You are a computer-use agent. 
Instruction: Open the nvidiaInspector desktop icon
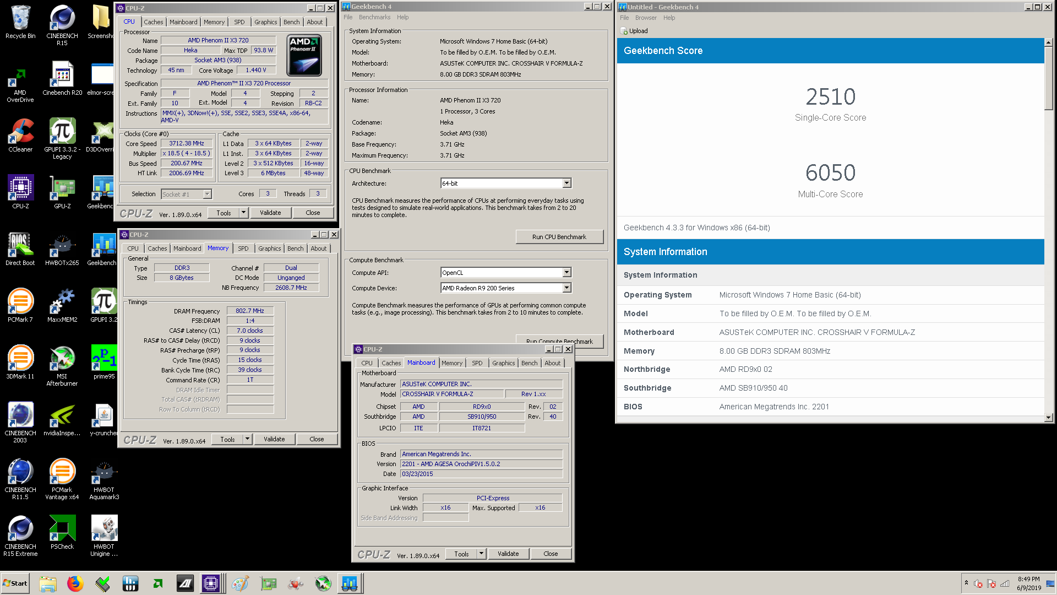click(62, 419)
